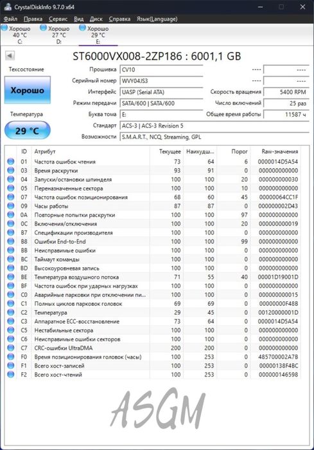Open the Справка menu
Image resolution: width=314 pixels, height=450 pixels.
(x=119, y=19)
